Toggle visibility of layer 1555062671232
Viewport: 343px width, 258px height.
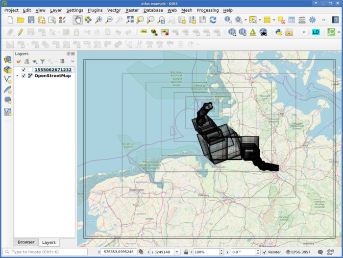point(24,70)
